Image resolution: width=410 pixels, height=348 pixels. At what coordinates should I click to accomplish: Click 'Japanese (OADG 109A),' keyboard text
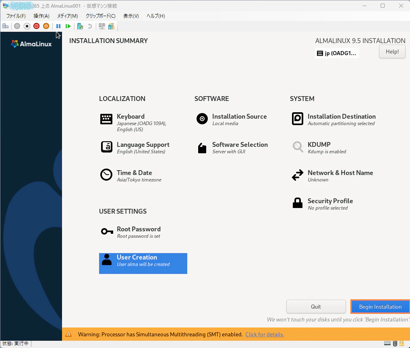pos(141,124)
